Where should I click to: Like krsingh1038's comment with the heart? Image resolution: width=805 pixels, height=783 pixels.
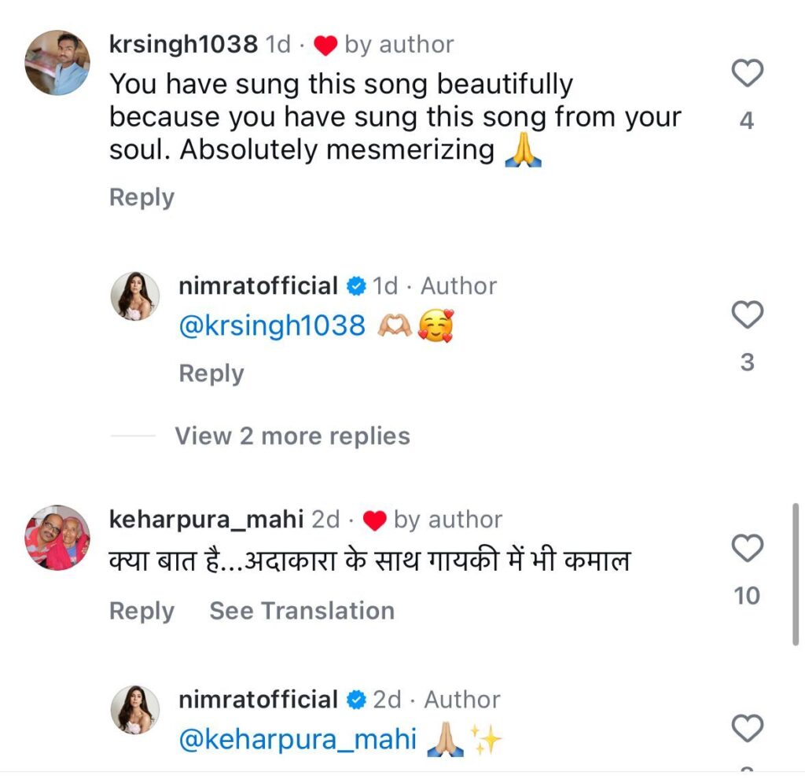747,73
